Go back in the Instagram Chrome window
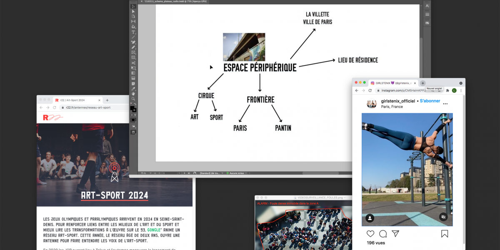The width and height of the screenshot is (500, 250). 356,90
